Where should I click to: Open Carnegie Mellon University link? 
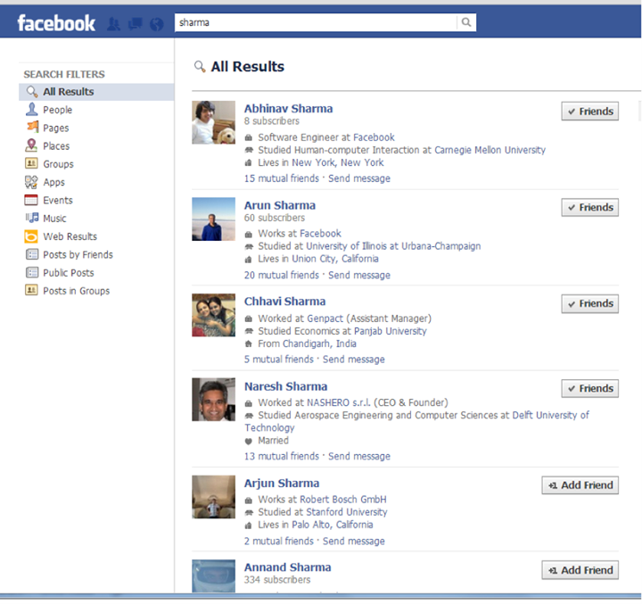(x=490, y=151)
